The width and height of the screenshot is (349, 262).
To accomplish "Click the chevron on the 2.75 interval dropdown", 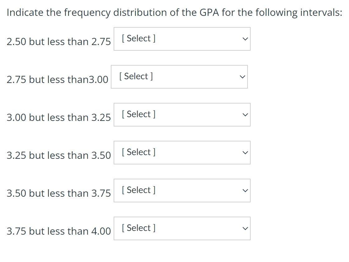I will pyautogui.click(x=242, y=76).
